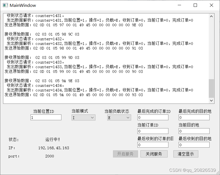Click the disabled 开启服务 button
Viewport: 220px width, 175px height.
125,154
